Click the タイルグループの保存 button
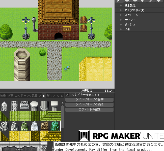 coord(89,99)
